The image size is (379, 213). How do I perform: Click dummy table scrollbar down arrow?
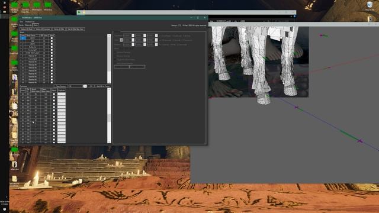coord(109,142)
